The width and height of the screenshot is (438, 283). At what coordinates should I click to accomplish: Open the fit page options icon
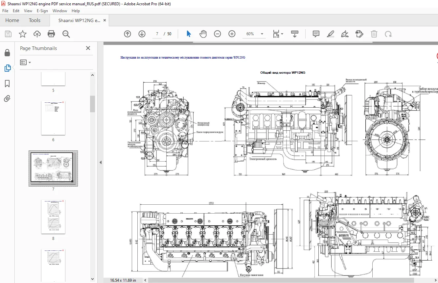click(278, 34)
